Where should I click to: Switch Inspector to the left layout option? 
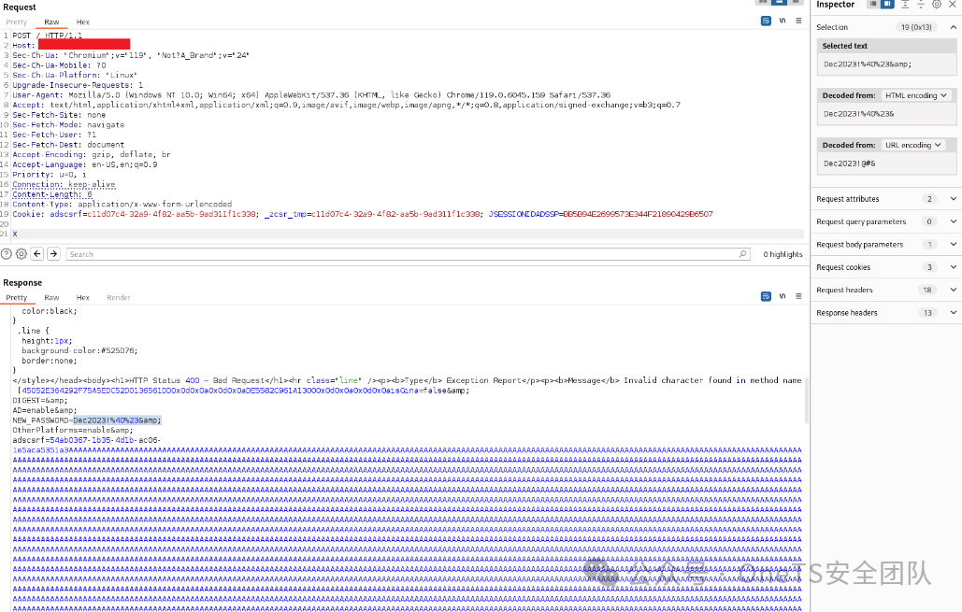pyautogui.click(x=872, y=5)
